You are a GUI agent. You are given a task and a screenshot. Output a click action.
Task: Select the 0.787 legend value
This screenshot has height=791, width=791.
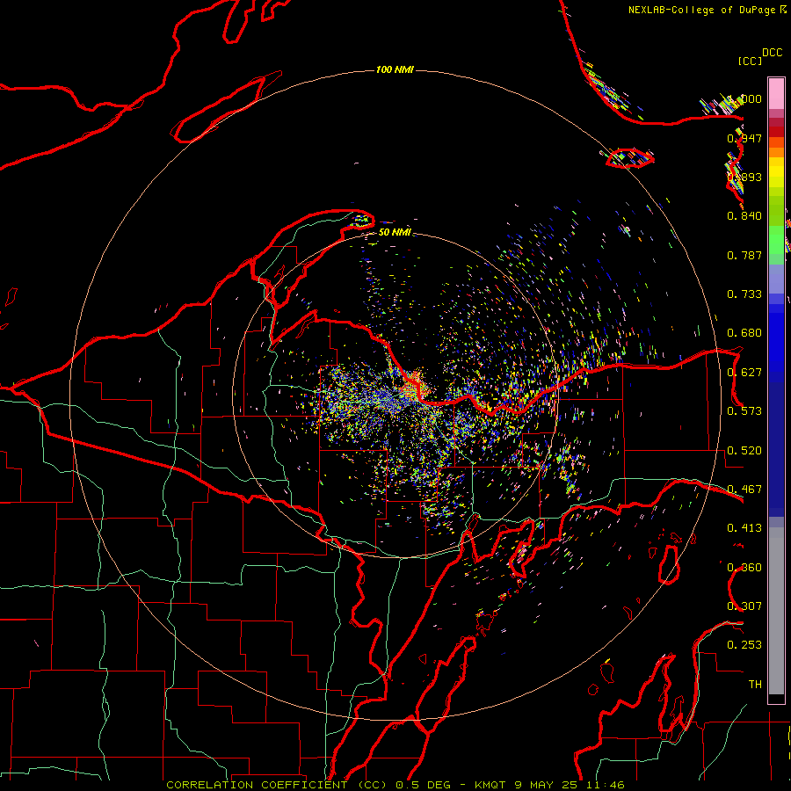tap(744, 255)
